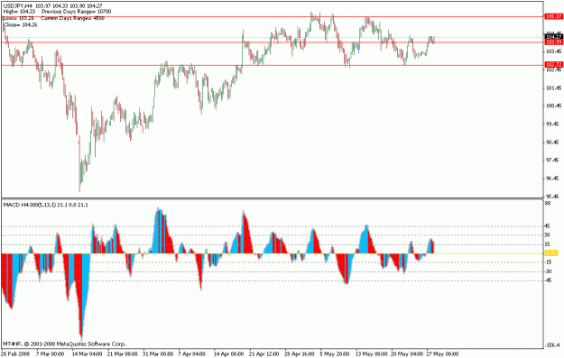Click the black 104.27 current price tag
Image resolution: width=564 pixels, height=358 pixels.
tap(554, 37)
